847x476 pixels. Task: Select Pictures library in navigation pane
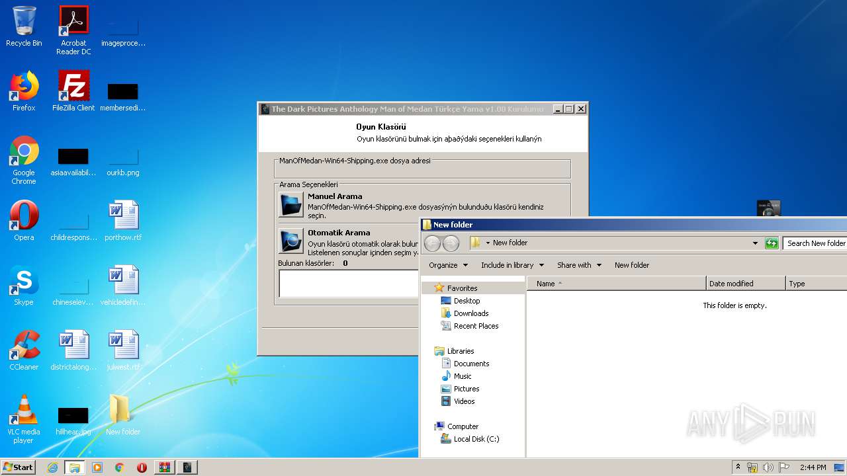(467, 389)
